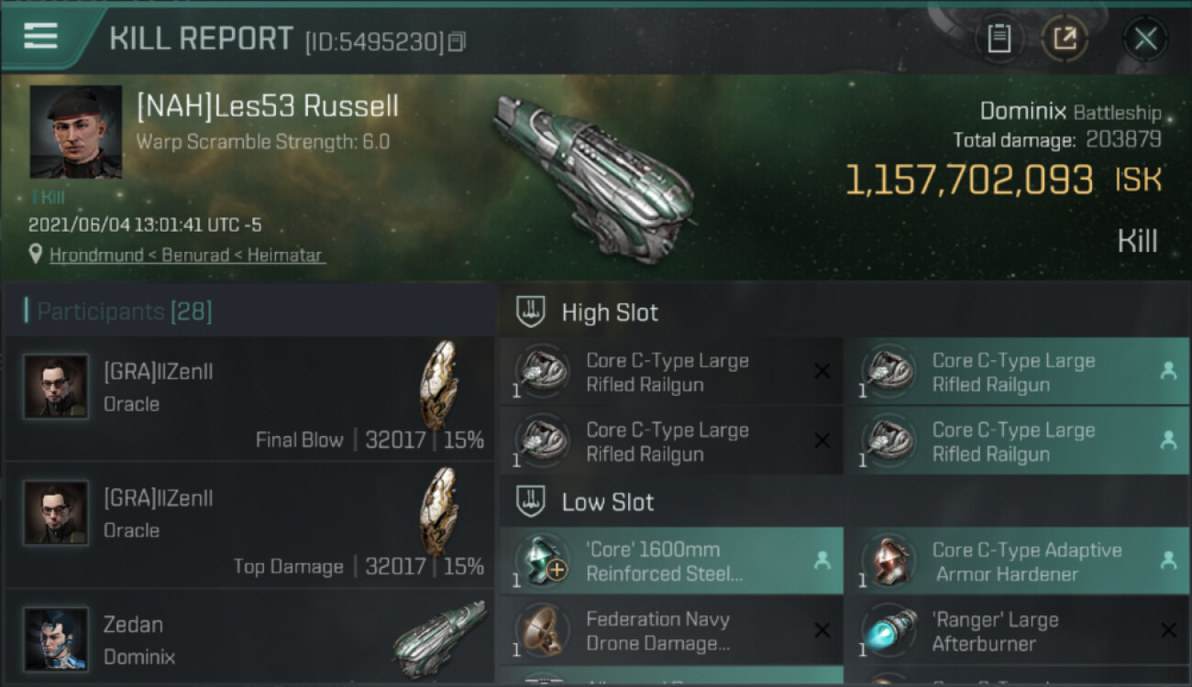Open the hamburger menu

click(x=41, y=37)
